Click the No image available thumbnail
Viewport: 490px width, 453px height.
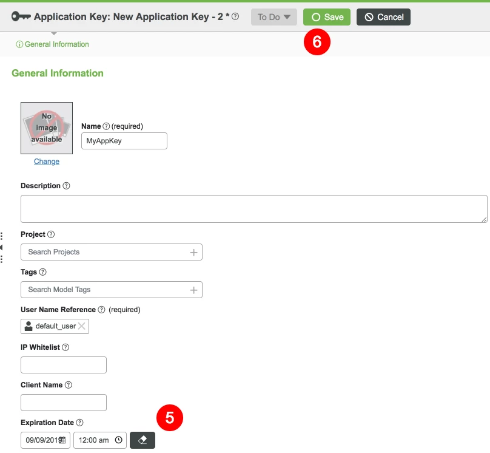coord(47,128)
